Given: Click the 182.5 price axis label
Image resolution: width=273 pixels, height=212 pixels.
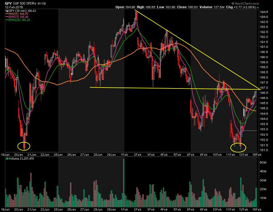Looking at the screenshot, I should [264, 135].
